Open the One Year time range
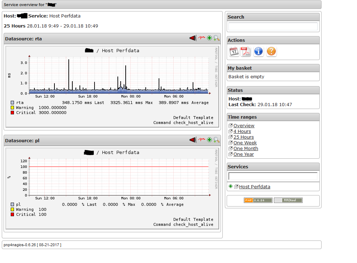Screen dimensions: 357x263 [x=244, y=154]
